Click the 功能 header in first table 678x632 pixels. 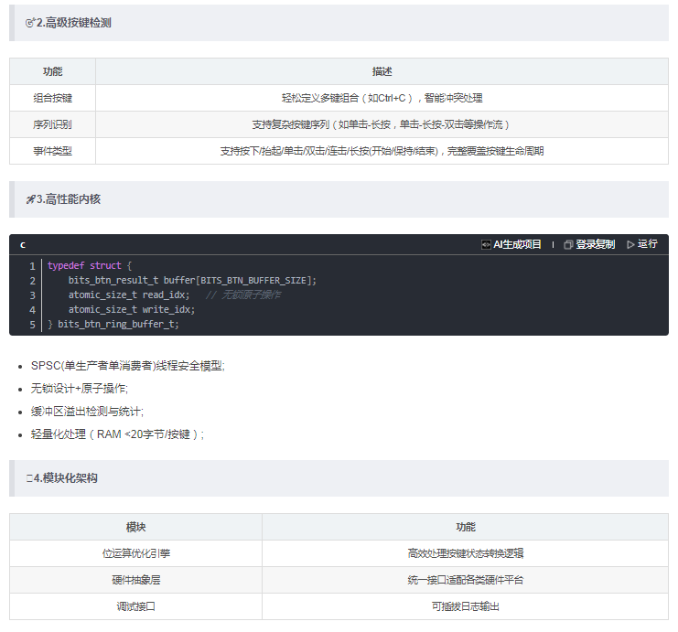(52, 71)
